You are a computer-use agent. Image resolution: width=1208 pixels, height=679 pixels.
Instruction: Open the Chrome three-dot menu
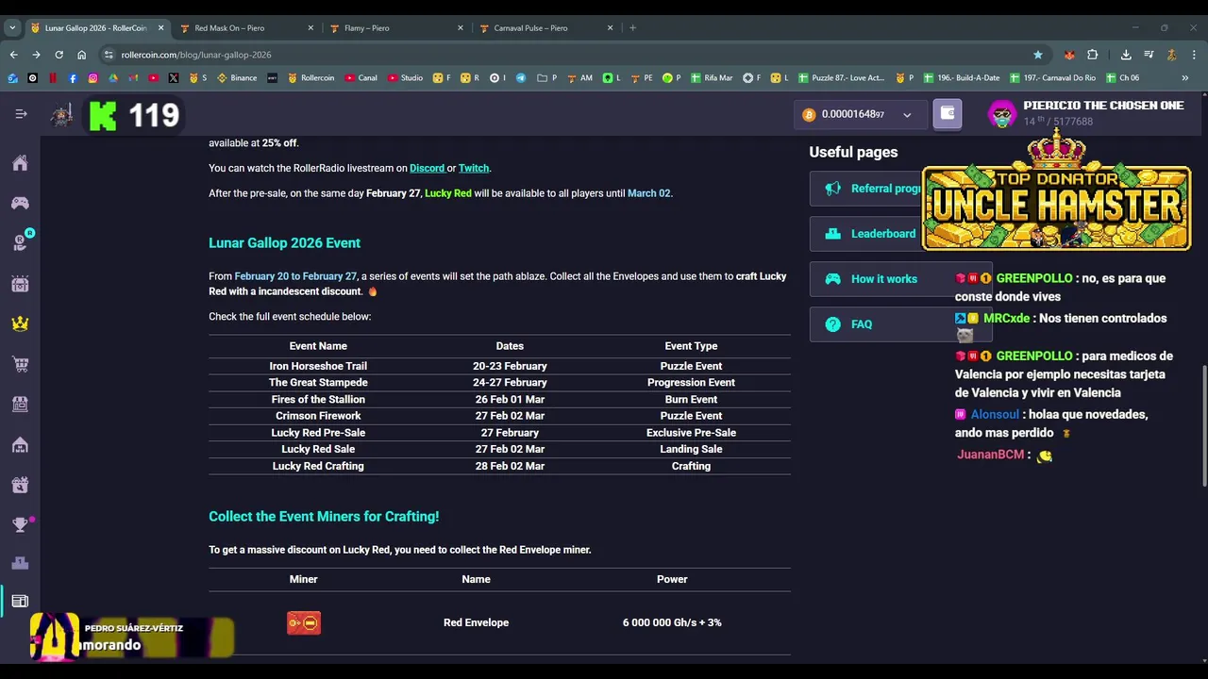point(1194,55)
